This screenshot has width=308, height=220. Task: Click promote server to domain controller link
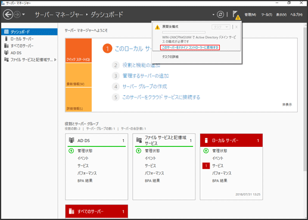tap(190, 48)
